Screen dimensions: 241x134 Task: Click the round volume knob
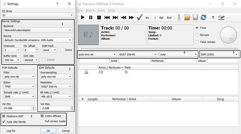point(228,35)
